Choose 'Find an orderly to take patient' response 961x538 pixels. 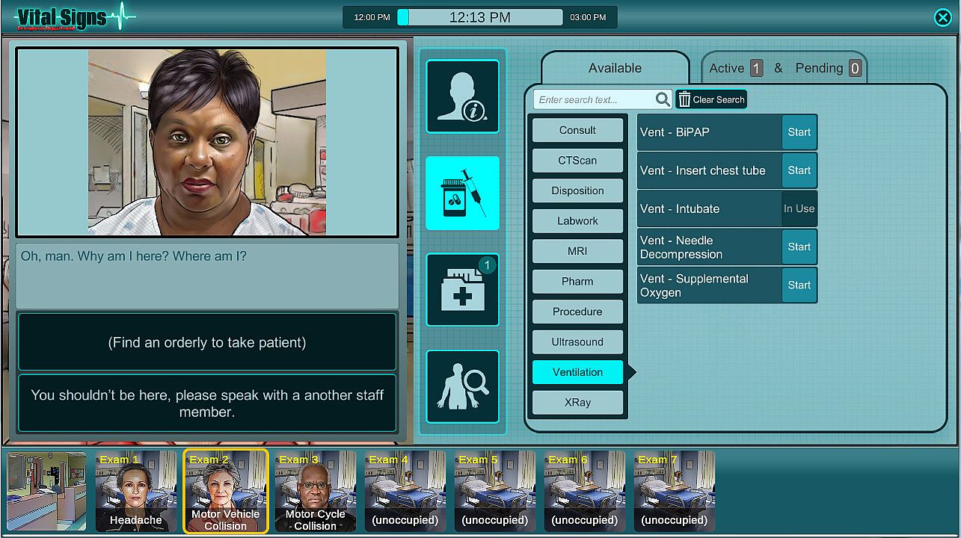pos(207,342)
